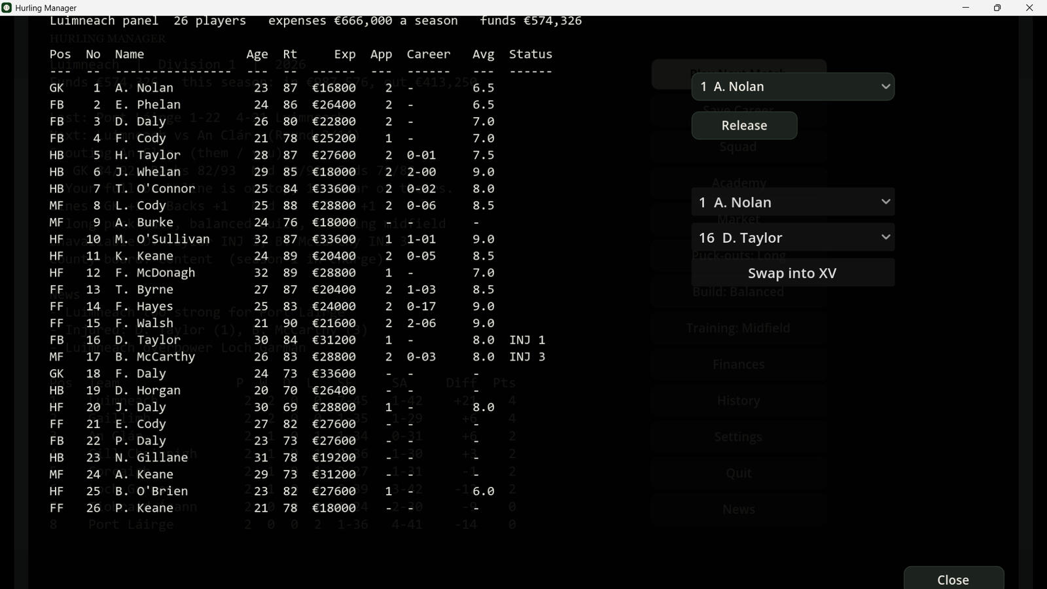Click the Swap into XV button
The image size is (1047, 589).
(792, 273)
